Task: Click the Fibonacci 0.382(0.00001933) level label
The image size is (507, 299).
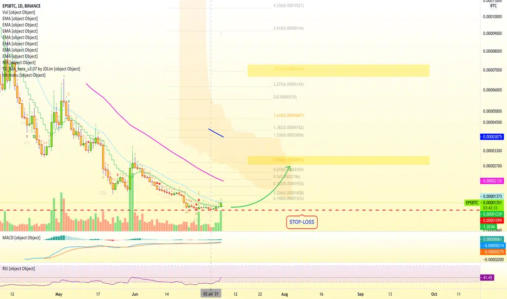Action: point(288,183)
